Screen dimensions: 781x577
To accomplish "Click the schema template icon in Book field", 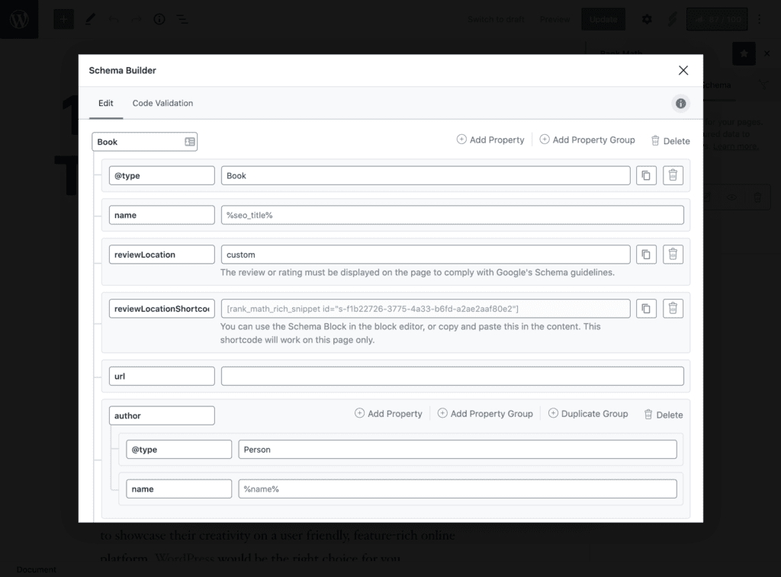I will pos(190,142).
